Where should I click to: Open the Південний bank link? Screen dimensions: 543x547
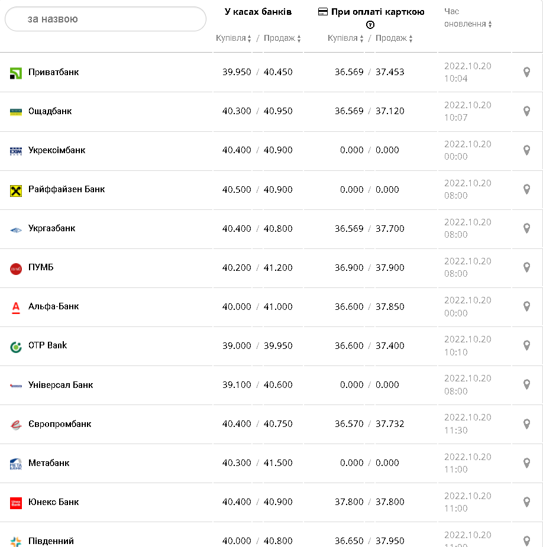pos(51,541)
